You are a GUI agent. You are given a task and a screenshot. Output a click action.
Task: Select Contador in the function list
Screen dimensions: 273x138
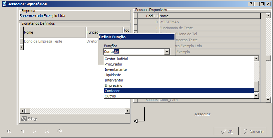click(179, 91)
